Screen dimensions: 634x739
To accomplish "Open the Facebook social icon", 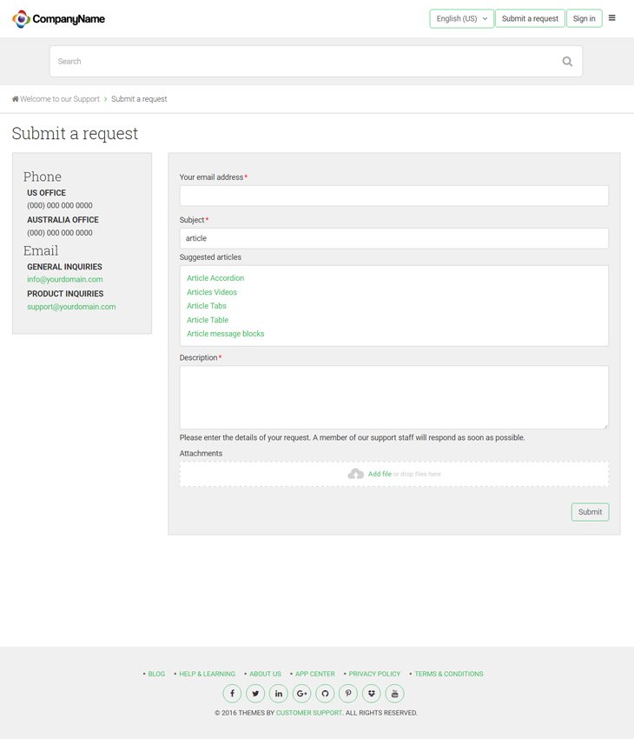I will click(x=232, y=693).
